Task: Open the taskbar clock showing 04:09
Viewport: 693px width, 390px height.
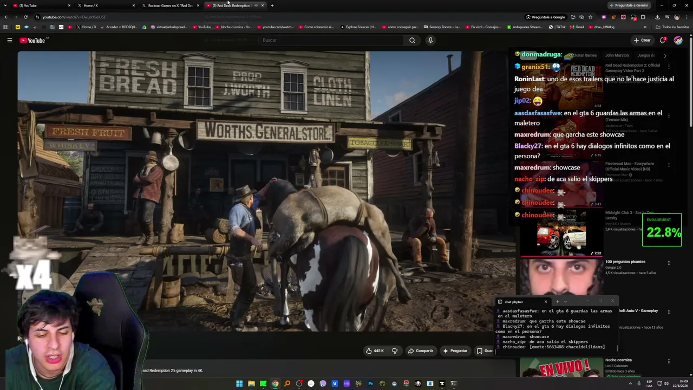Action: click(x=682, y=383)
